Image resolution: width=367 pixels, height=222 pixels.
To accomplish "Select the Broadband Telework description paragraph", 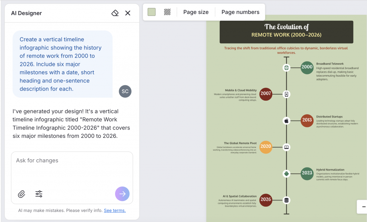I will point(337,74).
